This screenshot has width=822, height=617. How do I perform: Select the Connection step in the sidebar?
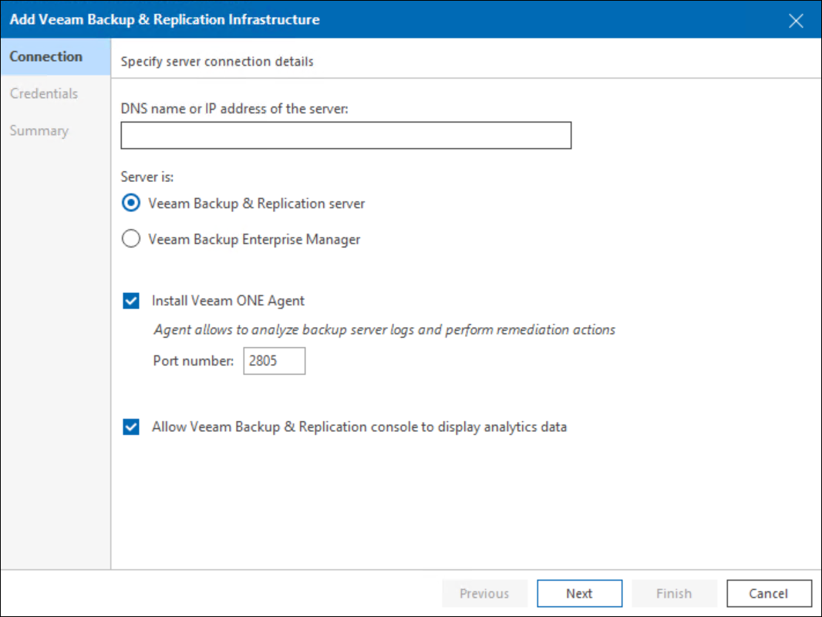pyautogui.click(x=46, y=56)
